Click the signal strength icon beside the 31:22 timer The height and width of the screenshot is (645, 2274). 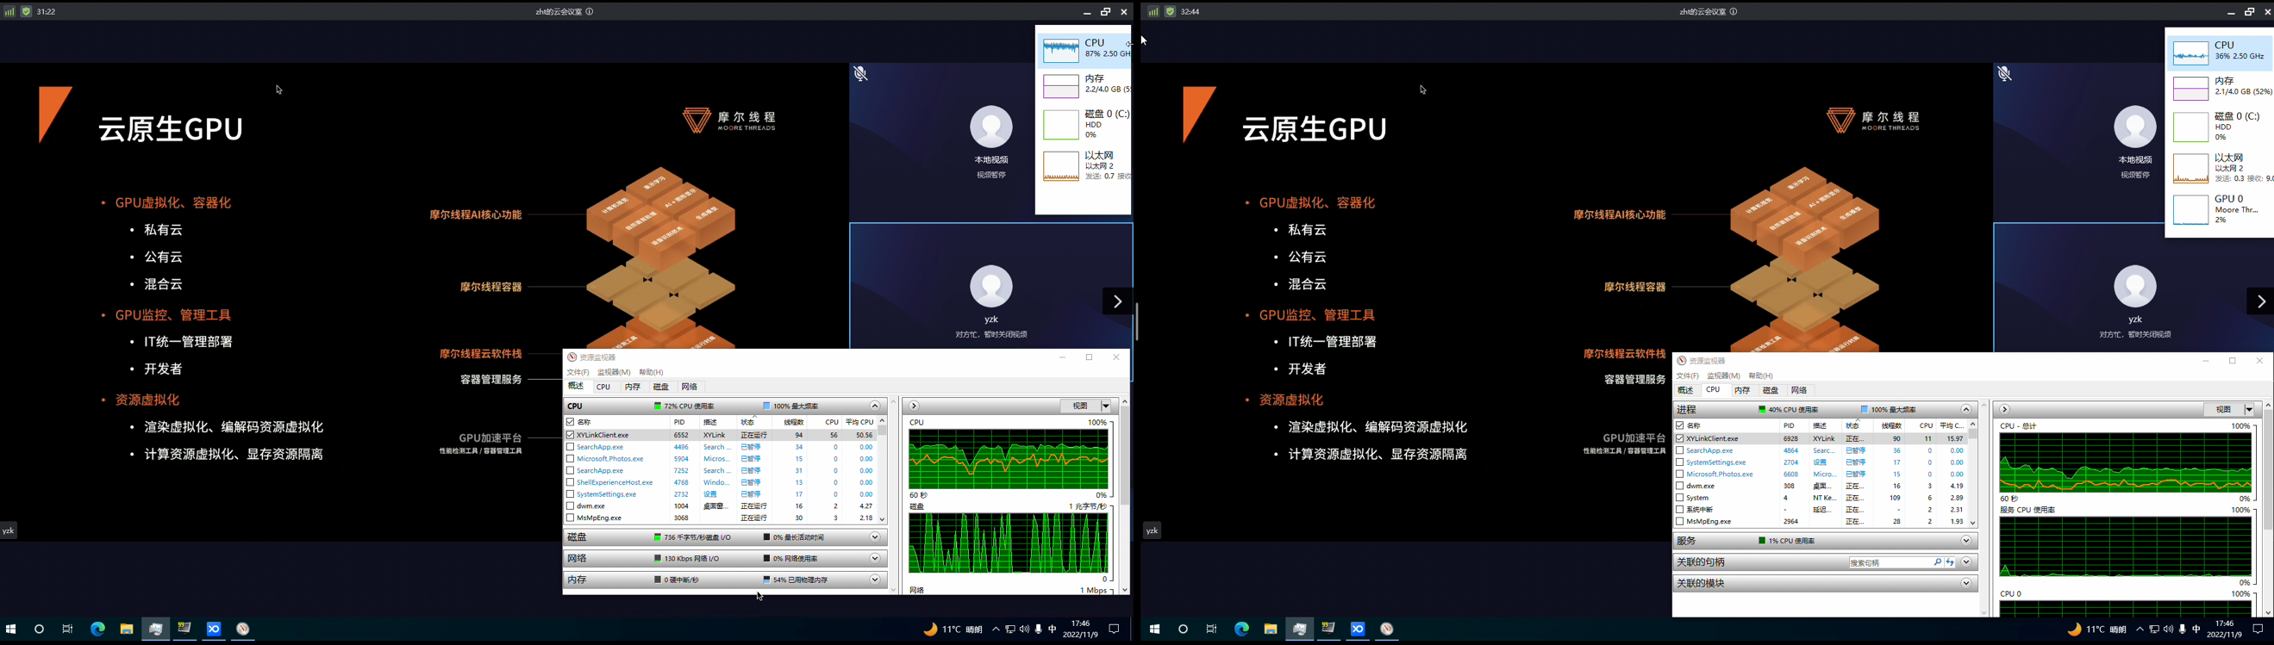[9, 11]
